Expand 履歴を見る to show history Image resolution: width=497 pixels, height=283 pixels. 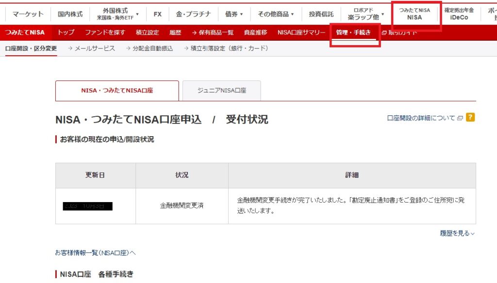pyautogui.click(x=457, y=234)
